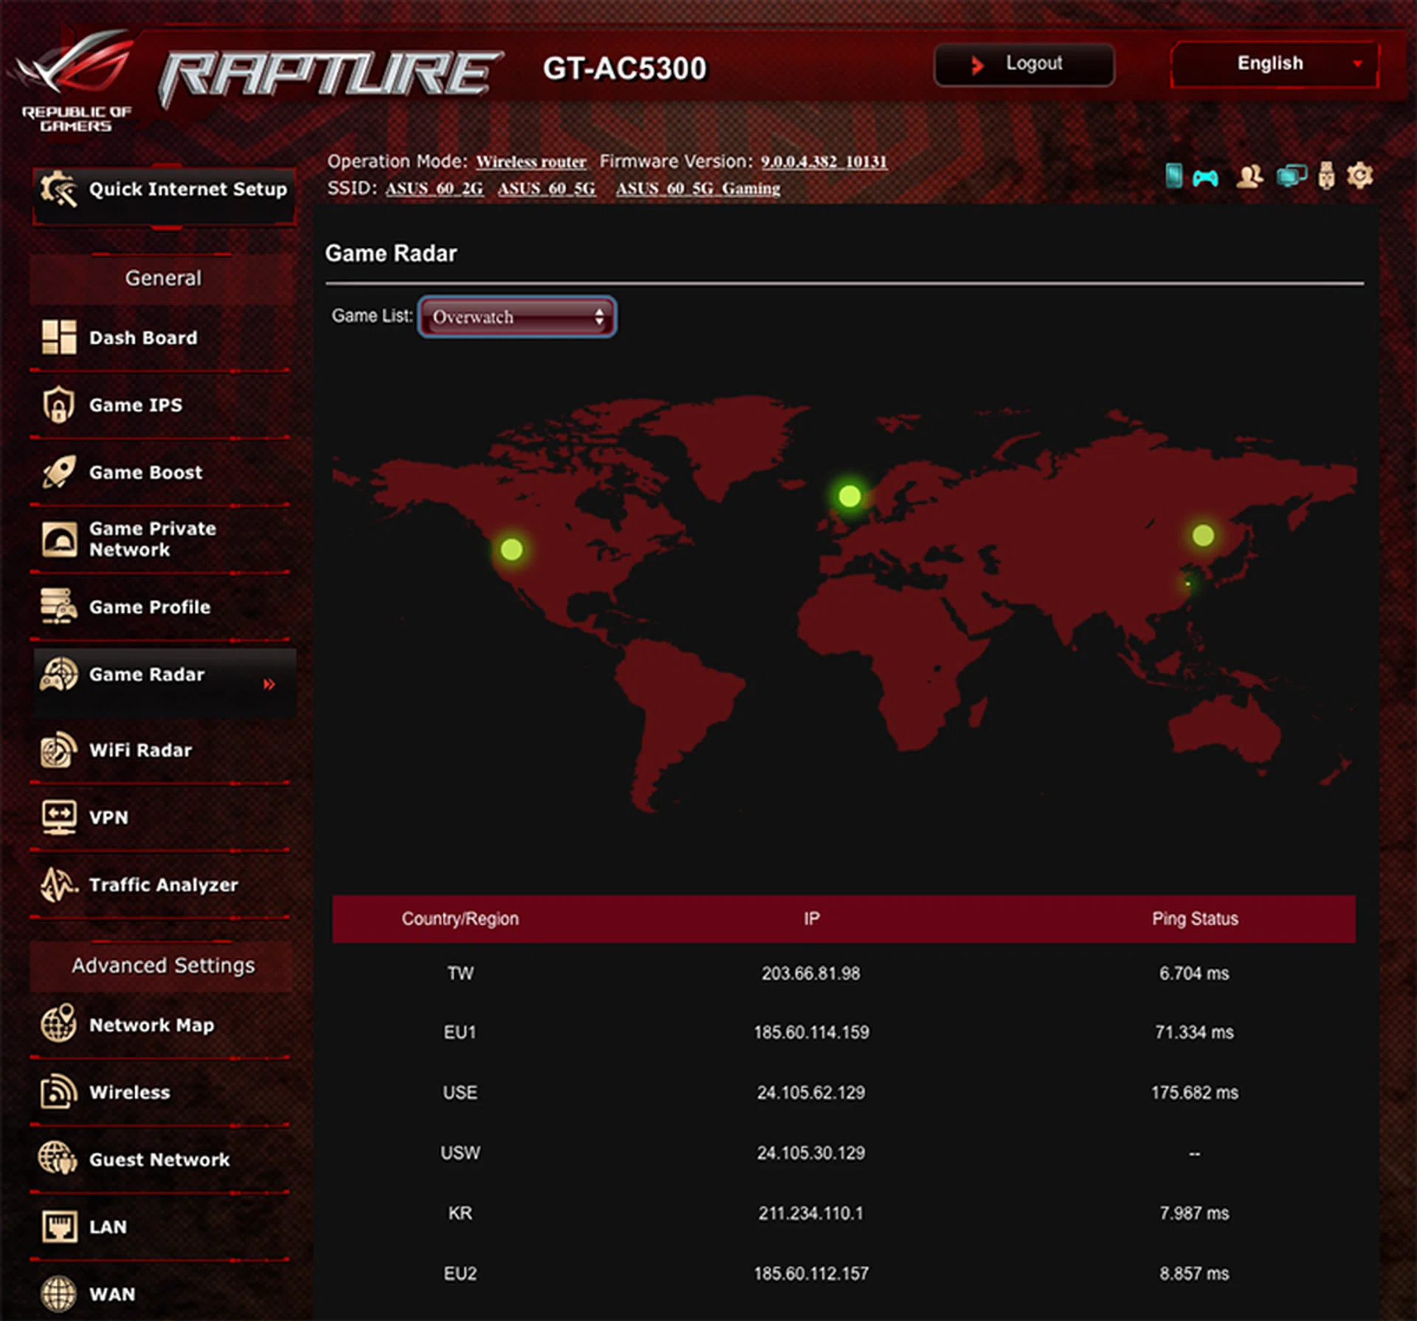The height and width of the screenshot is (1321, 1417).
Task: Click the gear reboot status icon
Action: [1359, 176]
